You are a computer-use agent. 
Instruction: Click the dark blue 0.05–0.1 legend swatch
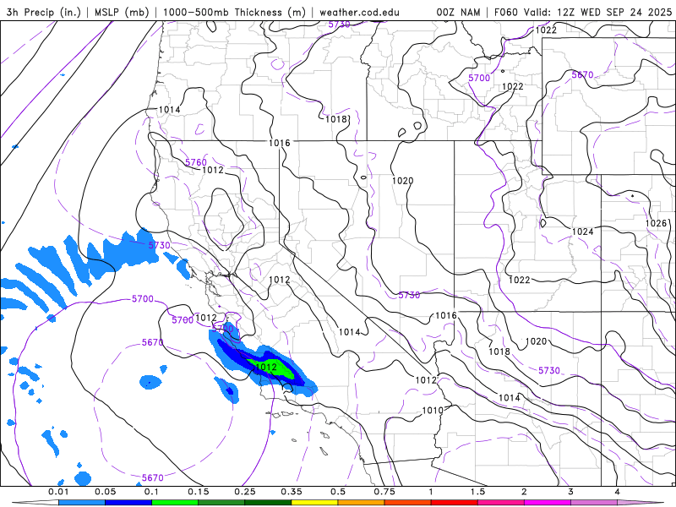tap(128, 503)
